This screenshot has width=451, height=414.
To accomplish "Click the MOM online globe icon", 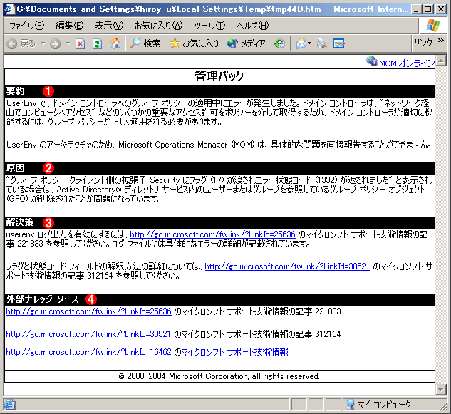I will pos(372,61).
